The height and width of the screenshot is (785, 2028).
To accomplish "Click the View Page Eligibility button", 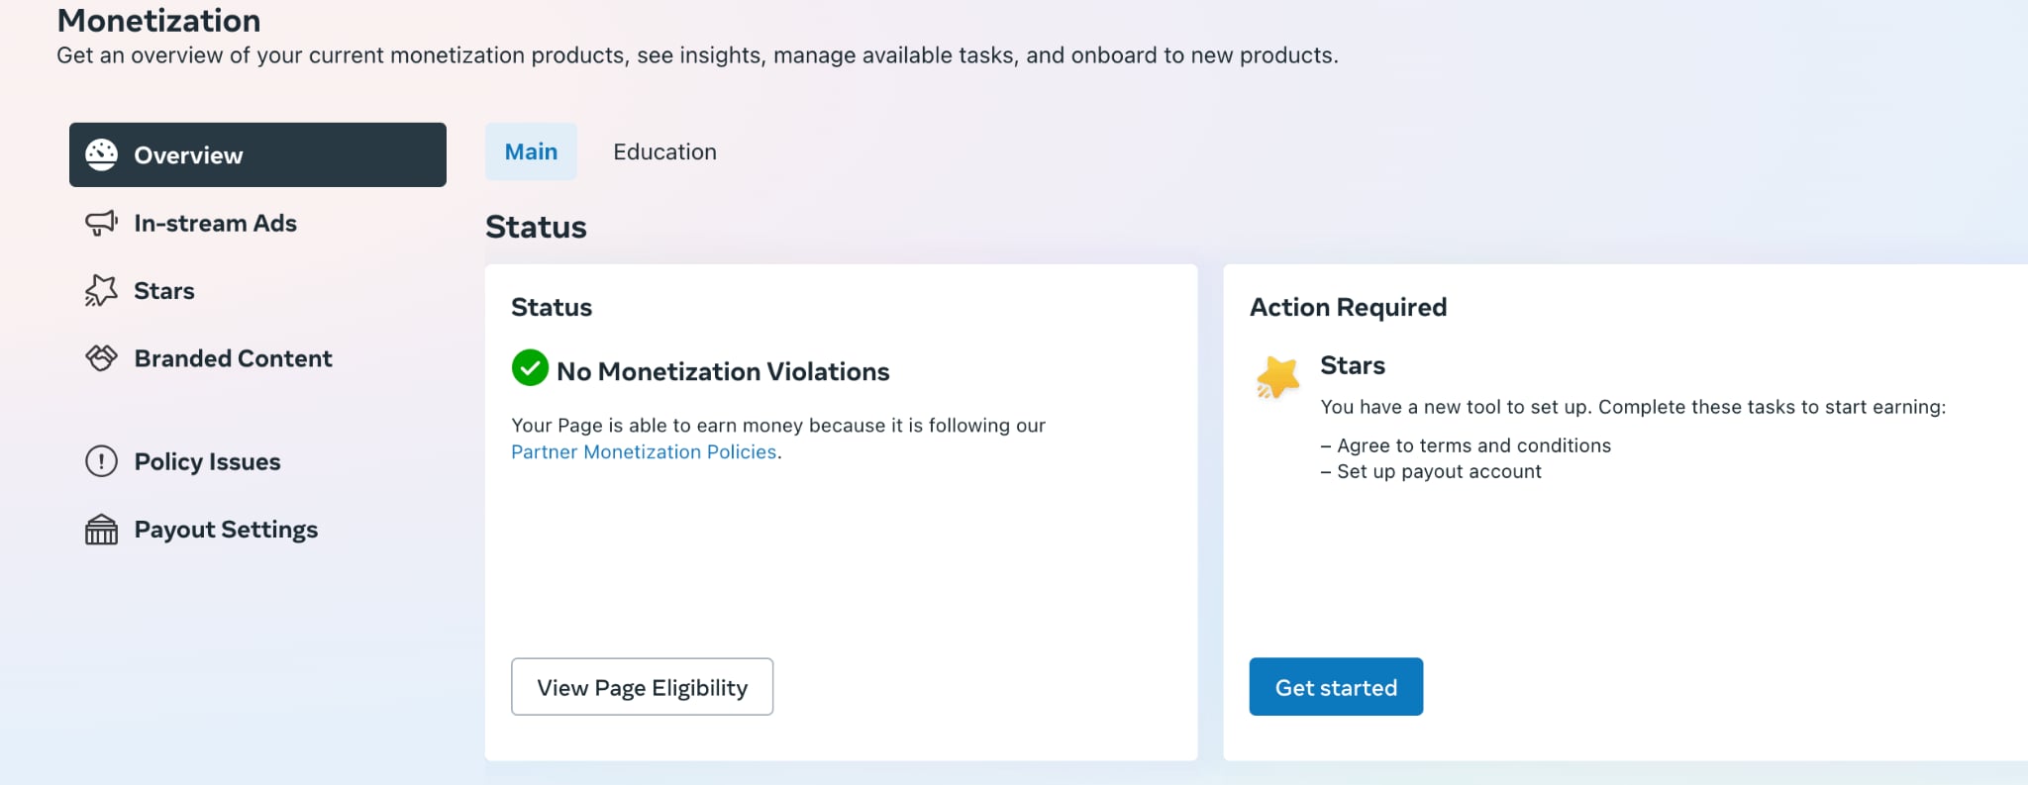I will coord(642,687).
